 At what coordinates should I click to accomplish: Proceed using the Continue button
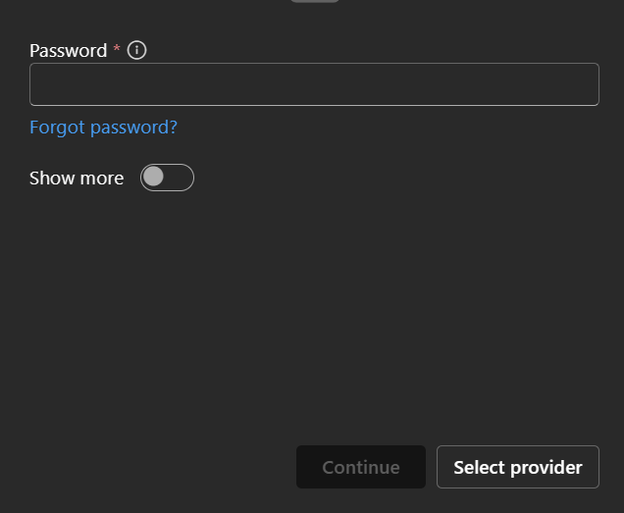pyautogui.click(x=361, y=467)
